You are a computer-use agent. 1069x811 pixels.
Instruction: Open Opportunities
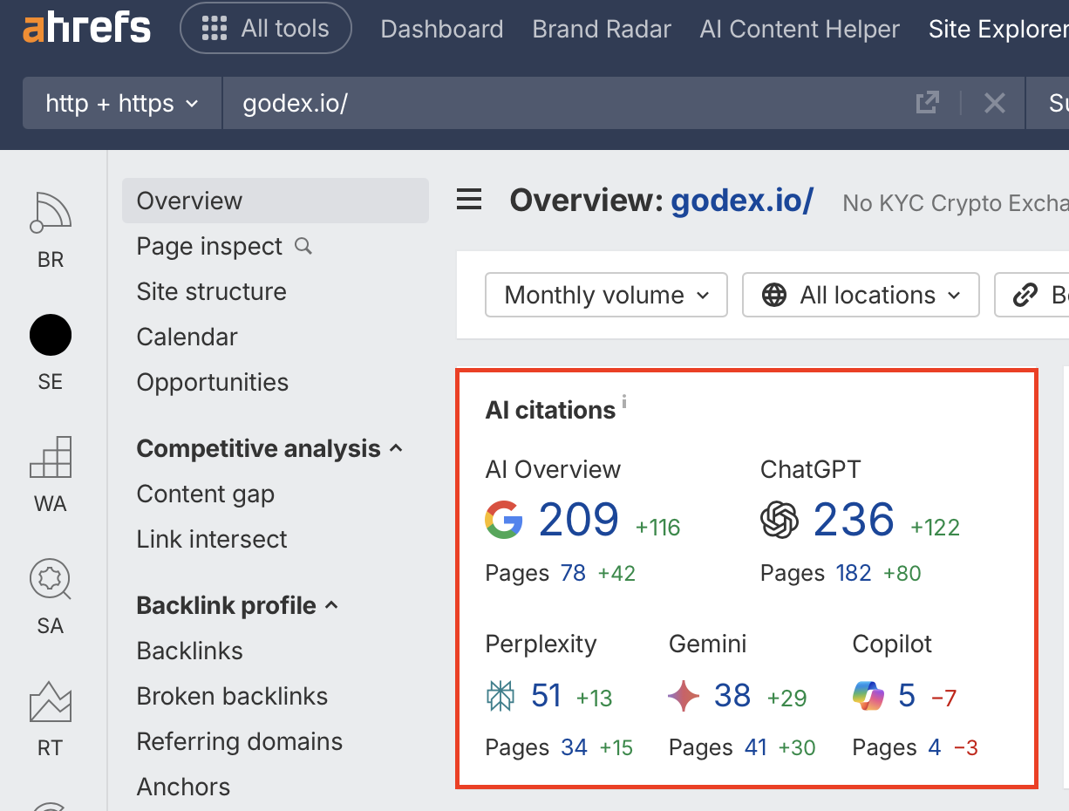coord(213,382)
